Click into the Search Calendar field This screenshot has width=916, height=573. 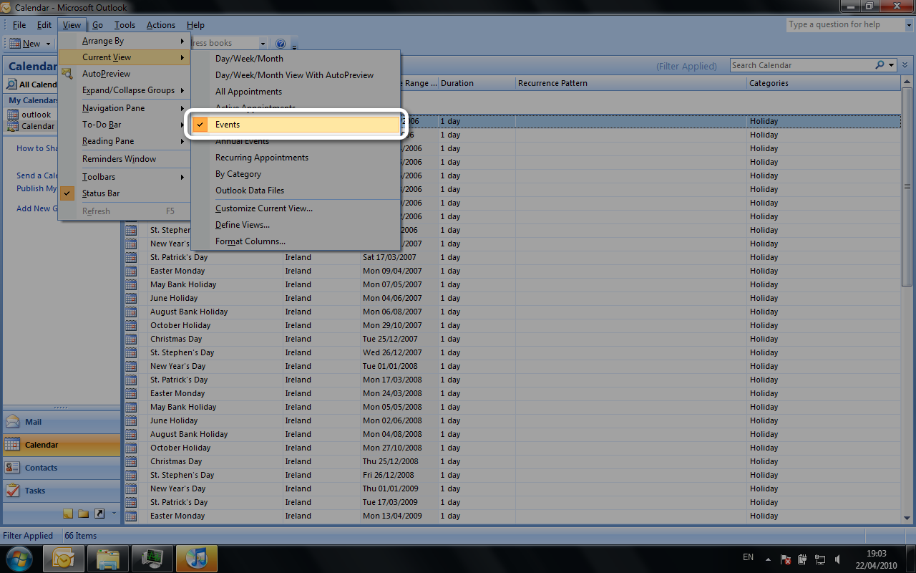pos(801,65)
